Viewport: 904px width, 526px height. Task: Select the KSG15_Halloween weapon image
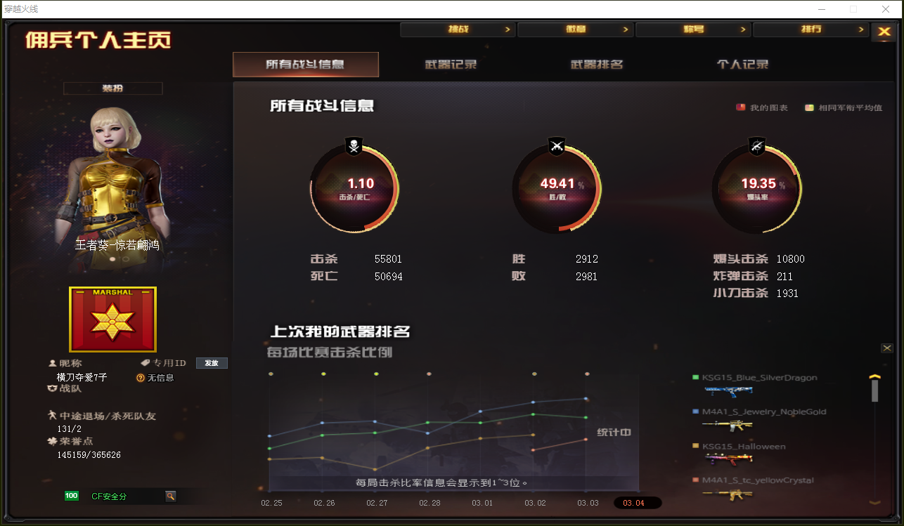pos(728,459)
